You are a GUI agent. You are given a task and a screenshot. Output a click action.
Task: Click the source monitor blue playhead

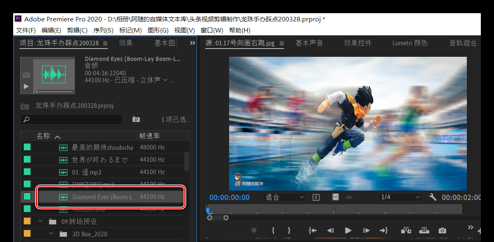tap(209, 210)
